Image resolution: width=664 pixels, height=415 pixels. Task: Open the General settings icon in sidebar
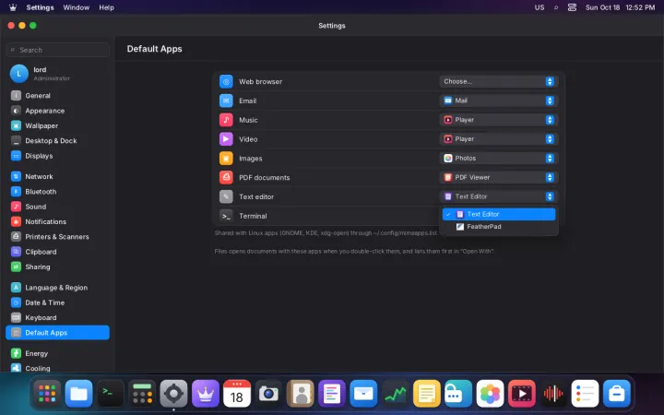coord(16,96)
